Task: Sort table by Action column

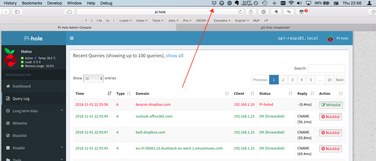Action: pyautogui.click(x=331, y=93)
